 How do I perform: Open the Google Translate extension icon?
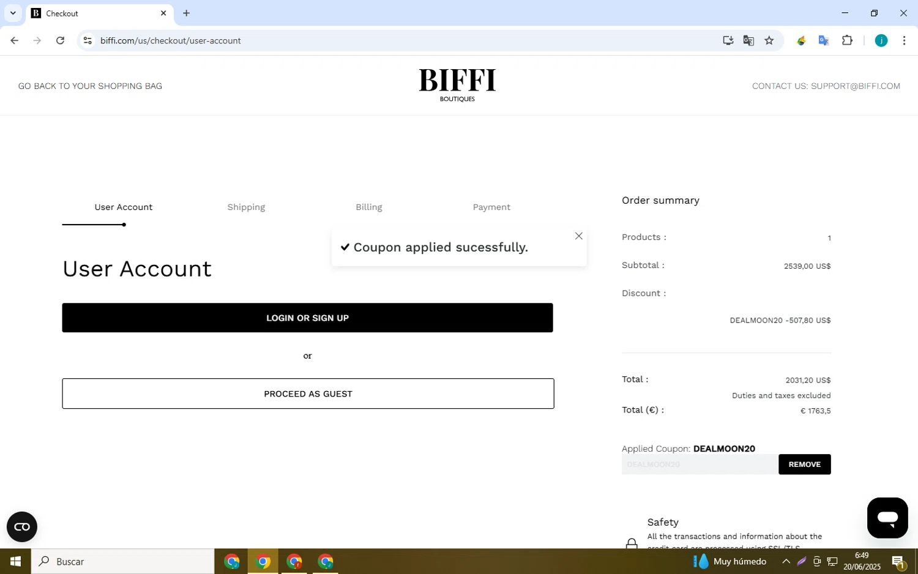click(824, 41)
